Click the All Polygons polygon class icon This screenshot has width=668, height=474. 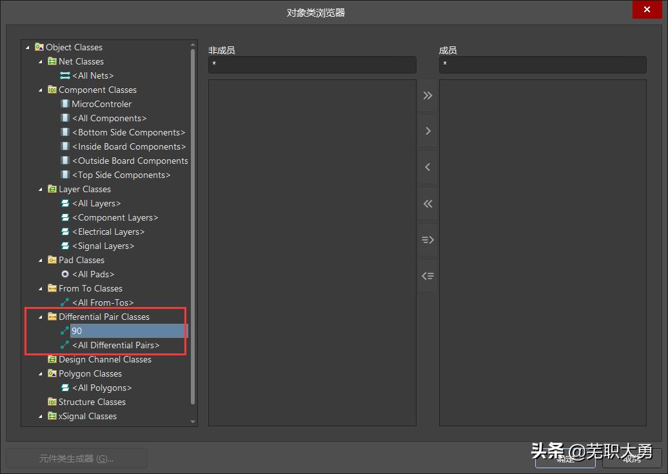[x=65, y=388]
